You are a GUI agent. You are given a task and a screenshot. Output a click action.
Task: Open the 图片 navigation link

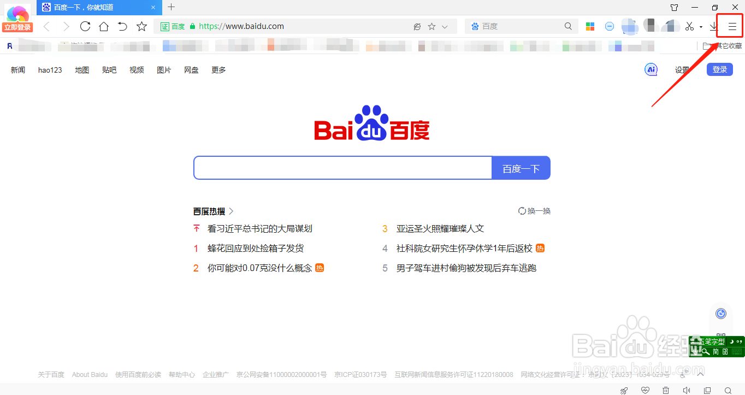coord(164,70)
